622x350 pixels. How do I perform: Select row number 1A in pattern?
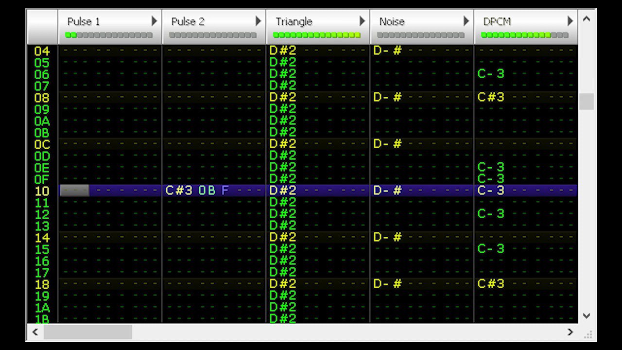[42, 308]
